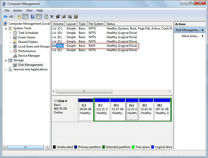The image size is (208, 158).
Task: Click the Back arrow in the toolbar
Action: point(6,17)
